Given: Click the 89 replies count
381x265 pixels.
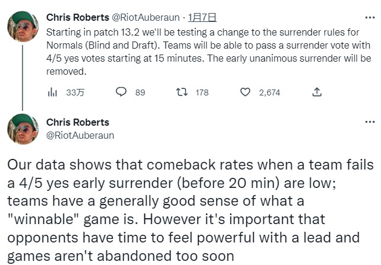Looking at the screenshot, I should 140,92.
